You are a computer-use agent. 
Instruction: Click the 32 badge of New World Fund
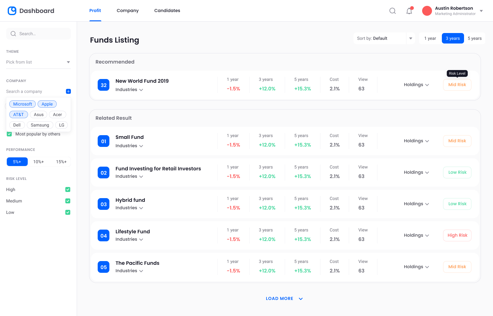(104, 85)
